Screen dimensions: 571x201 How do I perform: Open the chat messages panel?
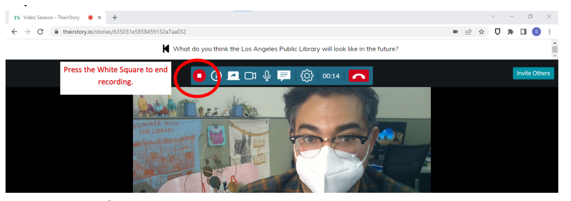point(284,76)
